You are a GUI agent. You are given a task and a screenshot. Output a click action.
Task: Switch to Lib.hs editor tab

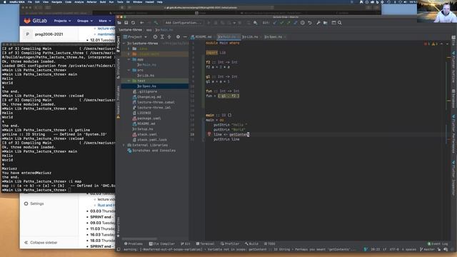[x=251, y=37]
